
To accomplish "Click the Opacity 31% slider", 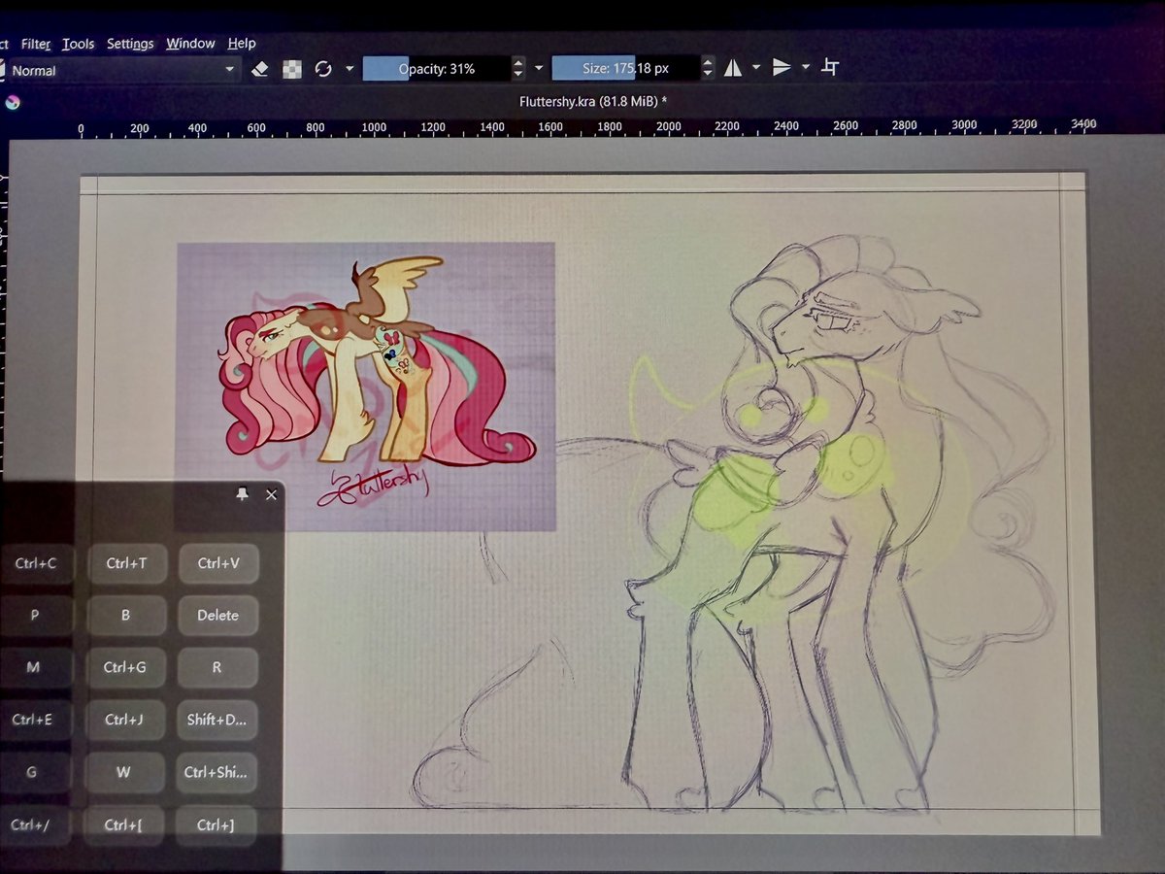I will click(436, 69).
